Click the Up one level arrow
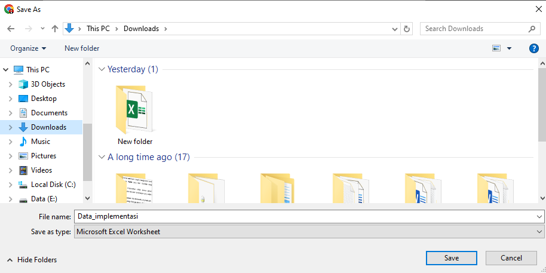 [55, 29]
